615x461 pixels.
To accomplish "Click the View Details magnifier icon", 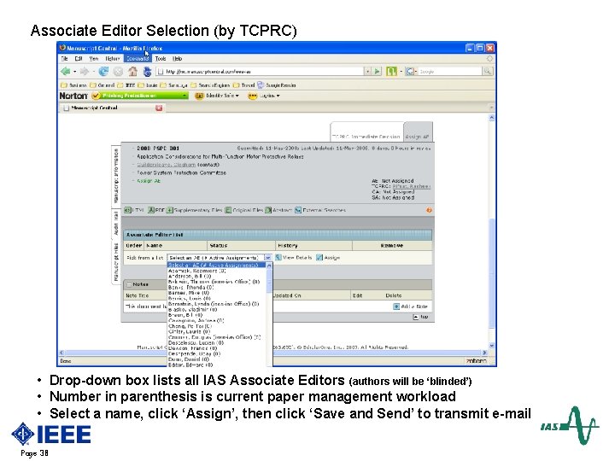I will point(278,258).
